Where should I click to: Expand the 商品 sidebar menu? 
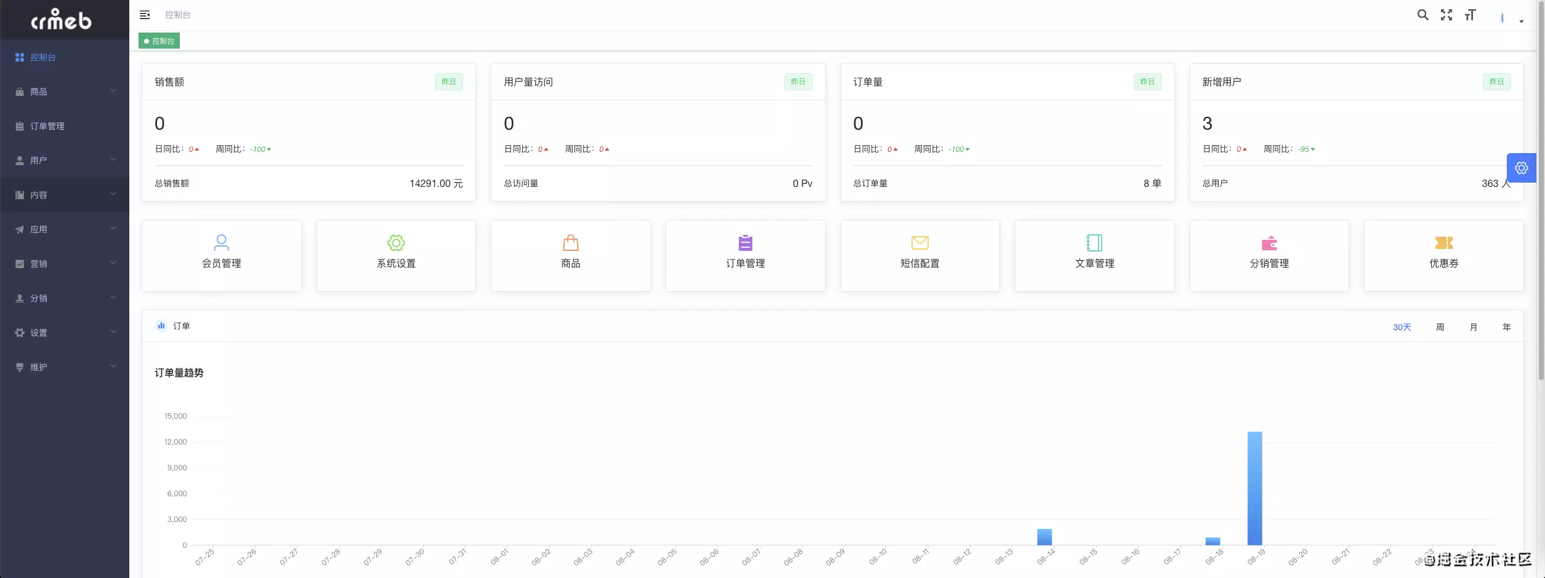pyautogui.click(x=39, y=91)
